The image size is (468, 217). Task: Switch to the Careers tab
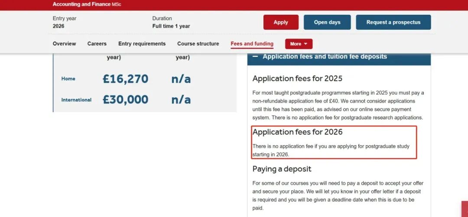coord(97,44)
